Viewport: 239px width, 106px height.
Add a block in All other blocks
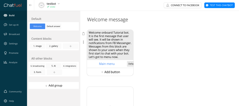[x=54, y=72]
